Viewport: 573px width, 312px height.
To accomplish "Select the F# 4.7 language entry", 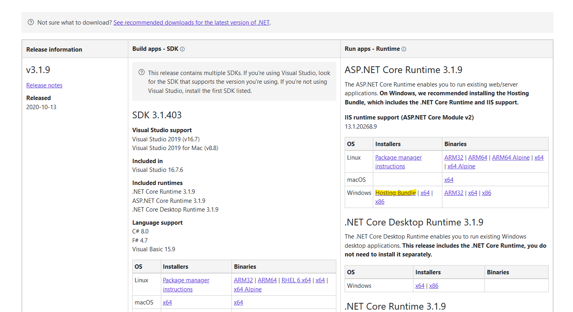I will point(140,241).
